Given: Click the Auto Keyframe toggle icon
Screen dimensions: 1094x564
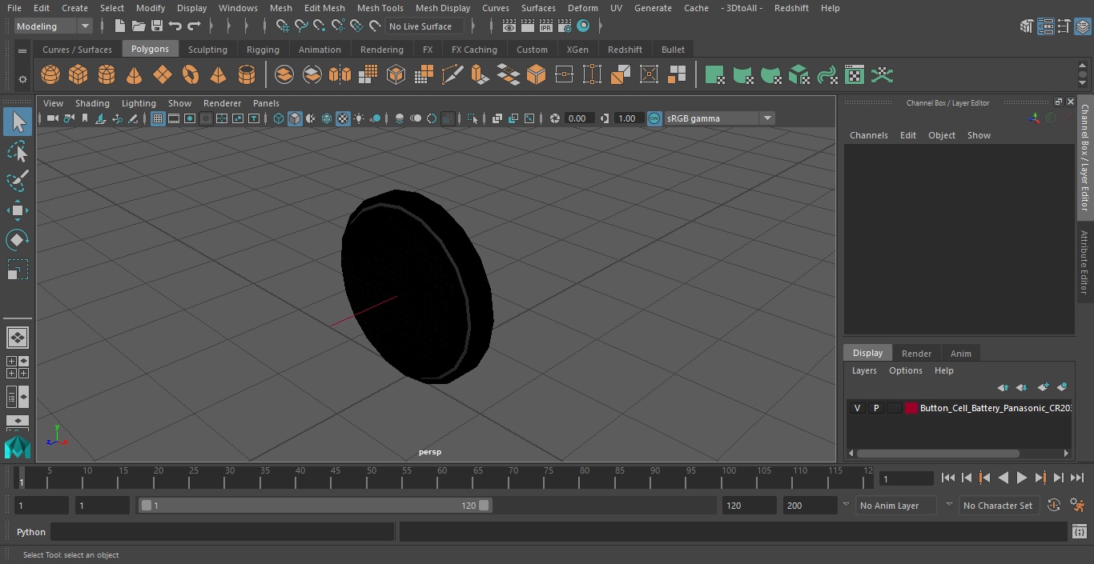Looking at the screenshot, I should [x=1054, y=506].
